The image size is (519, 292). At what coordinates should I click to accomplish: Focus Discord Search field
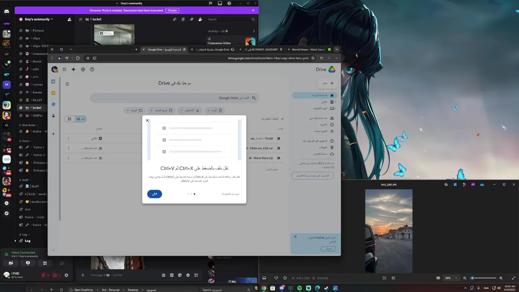point(231,19)
